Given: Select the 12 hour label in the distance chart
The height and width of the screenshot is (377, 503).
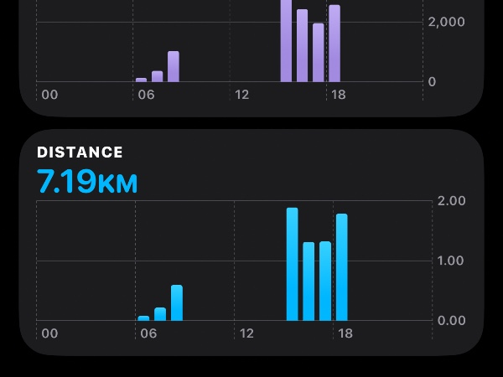Looking at the screenshot, I should (x=246, y=334).
